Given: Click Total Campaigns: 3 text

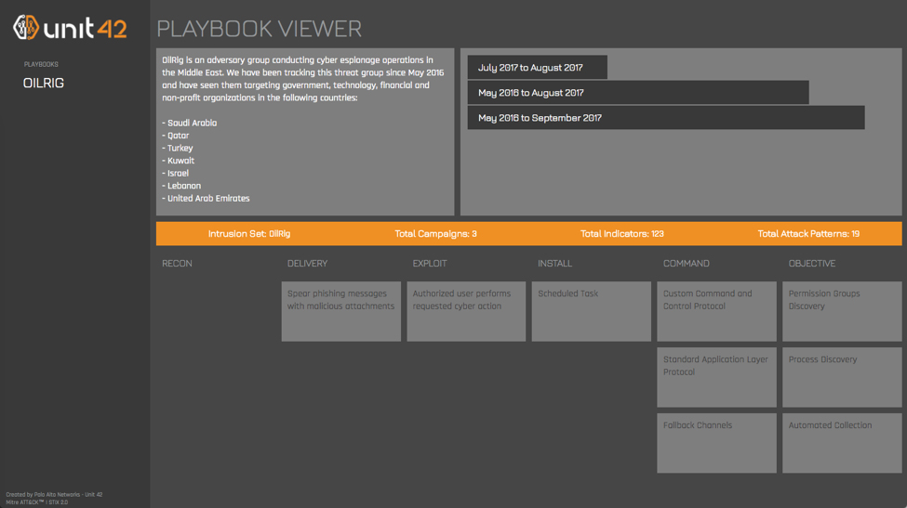Looking at the screenshot, I should pyautogui.click(x=435, y=234).
